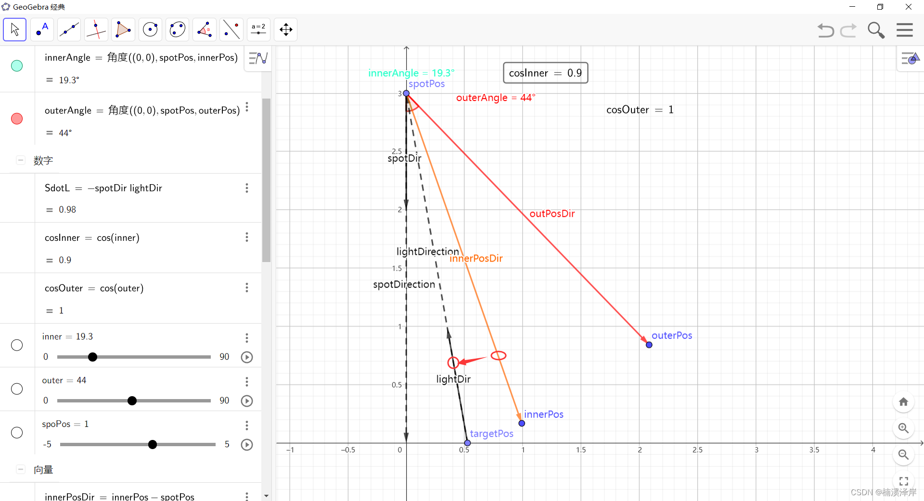Open the graphics view style bar
Screen dimensions: 924x501
910,59
